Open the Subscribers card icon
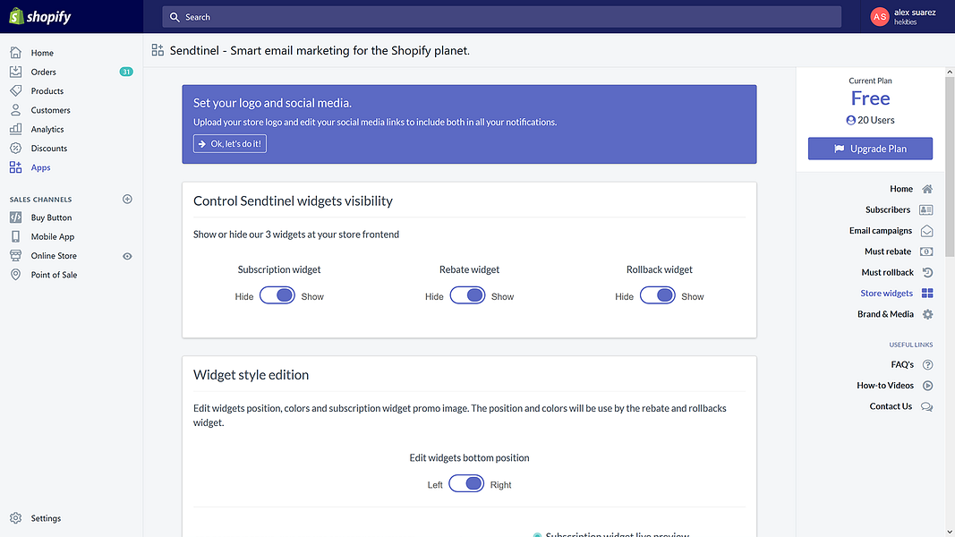 coord(926,209)
